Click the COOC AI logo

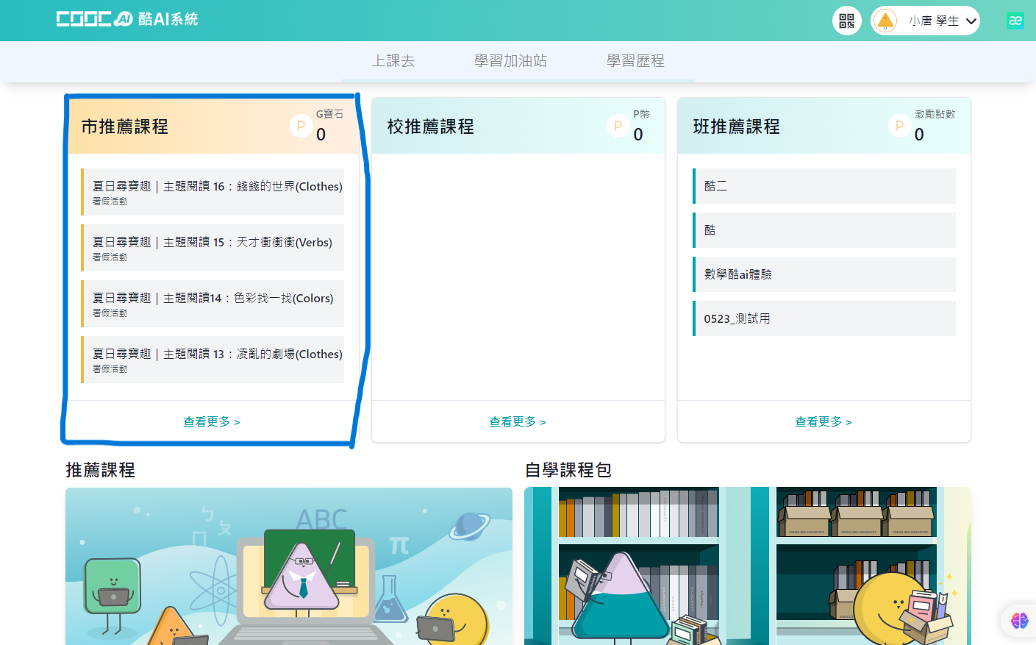point(95,19)
